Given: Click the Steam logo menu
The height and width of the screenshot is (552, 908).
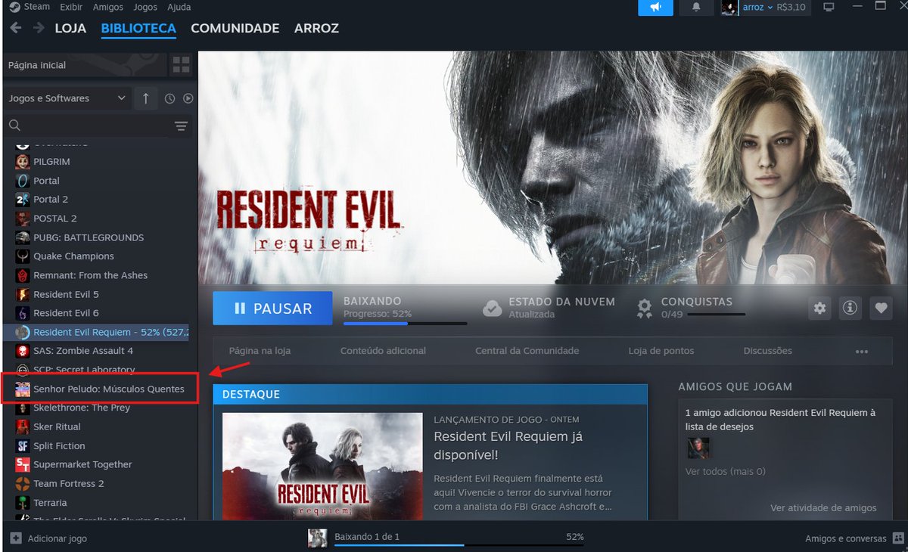Looking at the screenshot, I should click(15, 7).
